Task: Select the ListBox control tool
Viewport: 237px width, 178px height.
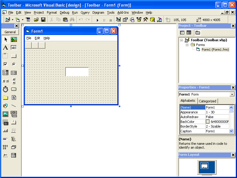Action: point(14,73)
